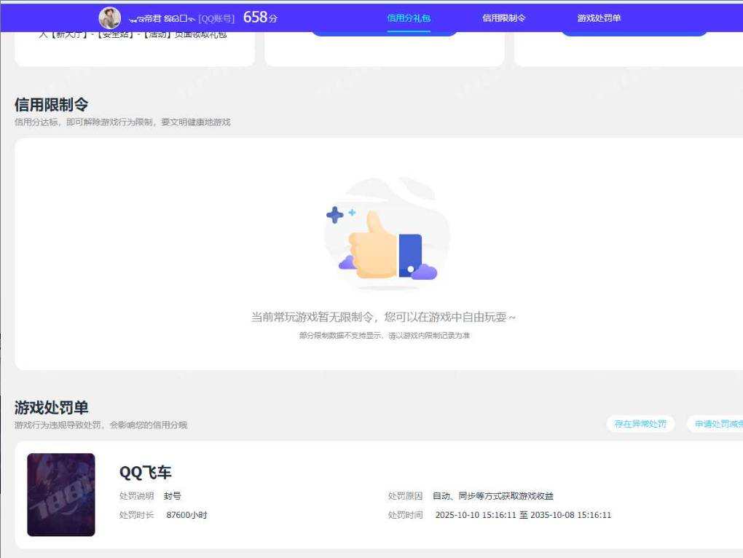Click the 658分 credit score
The width and height of the screenshot is (743, 558).
[x=260, y=17]
